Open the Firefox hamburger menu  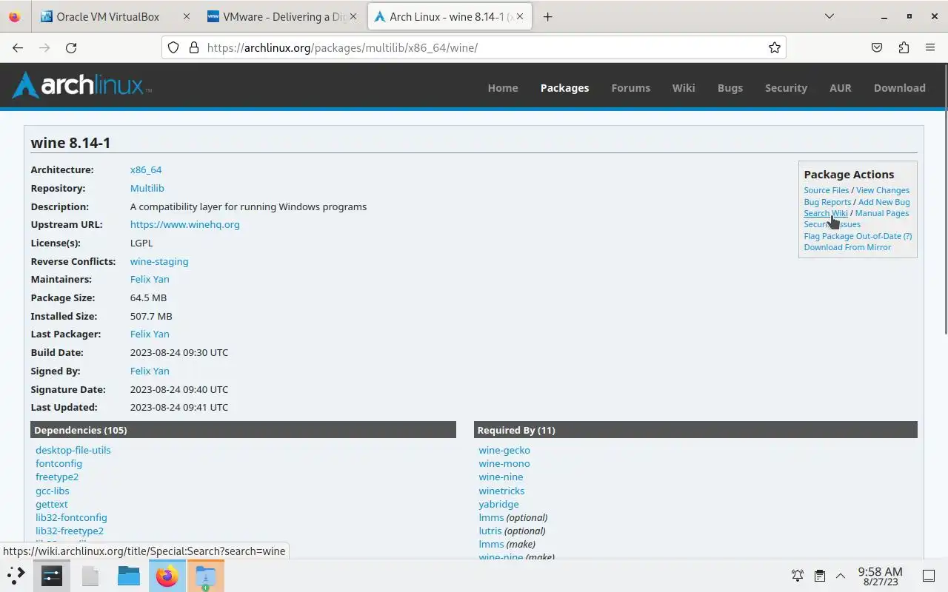[x=930, y=47]
